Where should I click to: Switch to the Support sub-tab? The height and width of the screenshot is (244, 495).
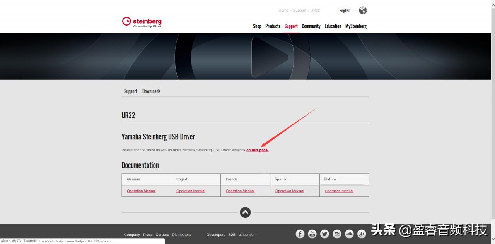click(131, 91)
